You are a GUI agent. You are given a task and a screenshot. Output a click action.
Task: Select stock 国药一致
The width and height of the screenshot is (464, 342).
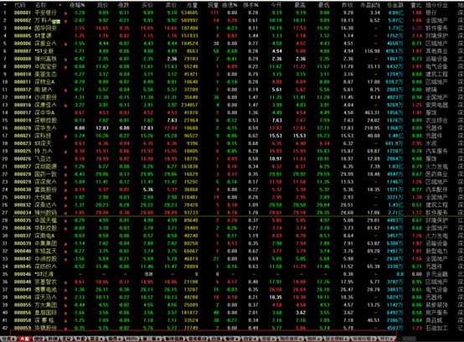click(45, 174)
